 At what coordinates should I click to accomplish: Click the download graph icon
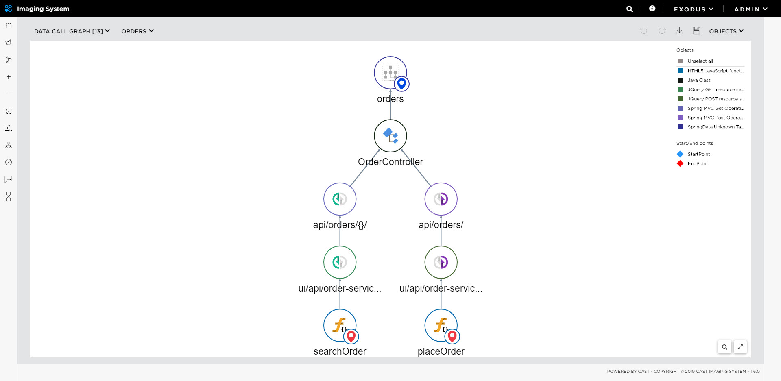click(679, 31)
